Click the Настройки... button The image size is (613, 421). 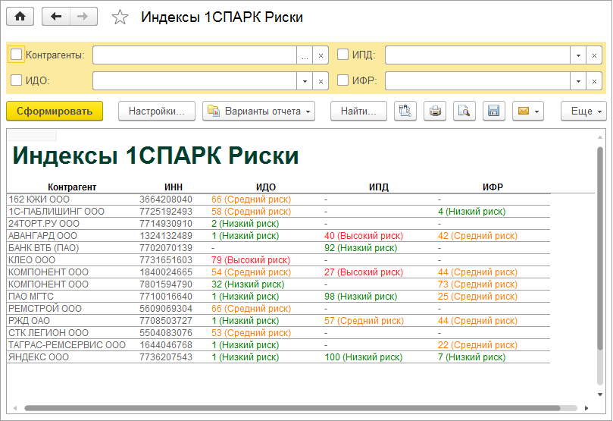coord(157,111)
